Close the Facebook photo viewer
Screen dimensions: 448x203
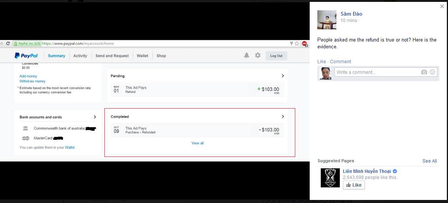[x=442, y=6]
